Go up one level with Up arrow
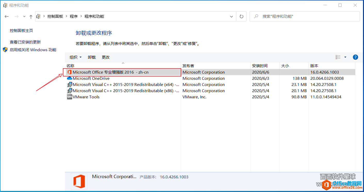Image resolution: width=364 pixels, height=192 pixels. (x=31, y=16)
